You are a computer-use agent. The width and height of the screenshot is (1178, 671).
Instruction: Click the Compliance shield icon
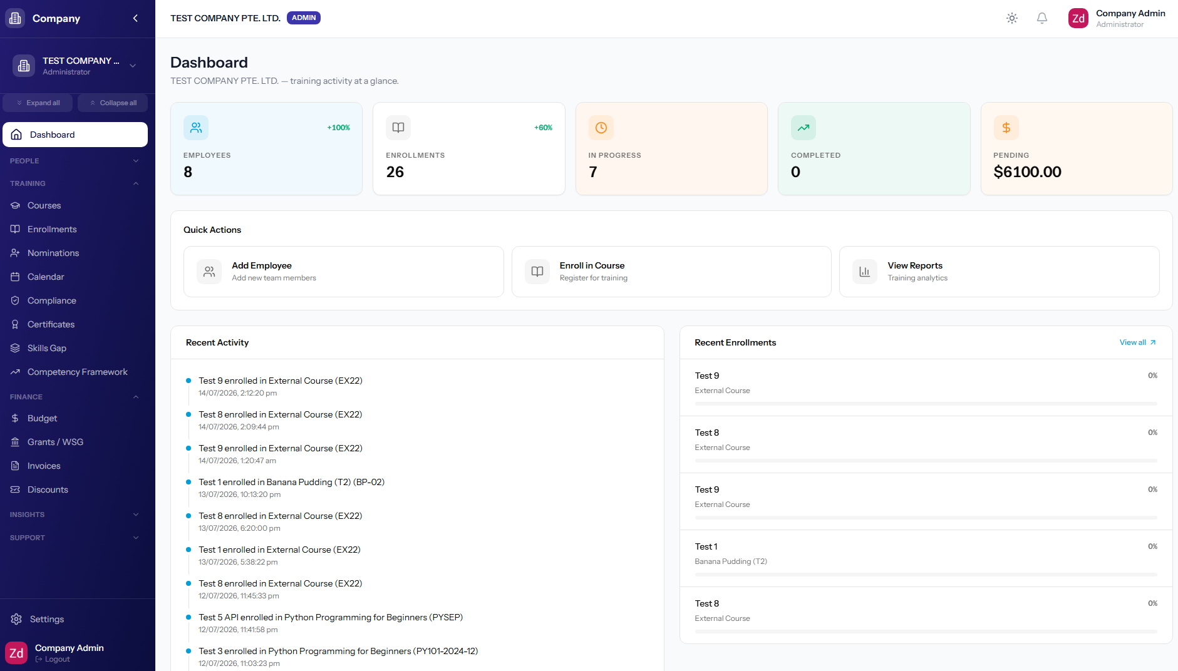[x=15, y=300]
